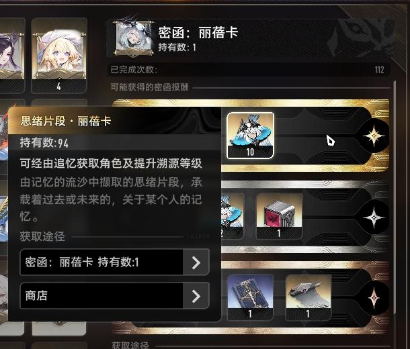
Task: Open the 密函：丽蓓卡 持有数:1 source entry
Action: pyautogui.click(x=114, y=262)
